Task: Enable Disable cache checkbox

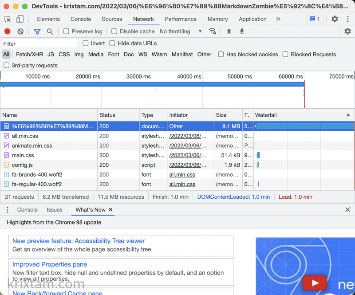Action: 114,31
